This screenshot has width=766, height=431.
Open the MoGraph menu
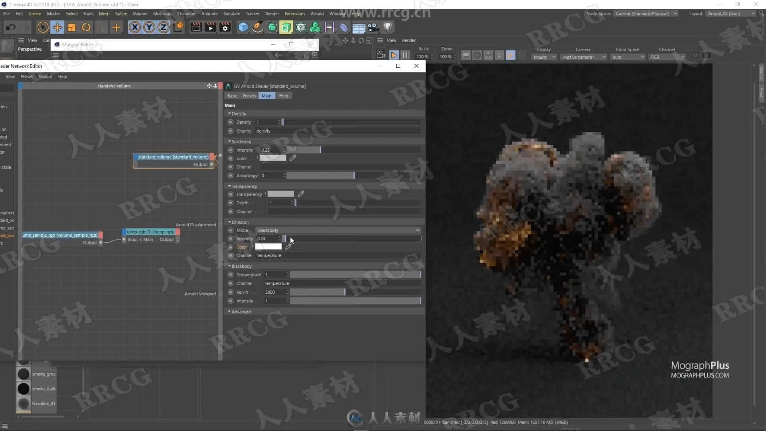(x=162, y=14)
